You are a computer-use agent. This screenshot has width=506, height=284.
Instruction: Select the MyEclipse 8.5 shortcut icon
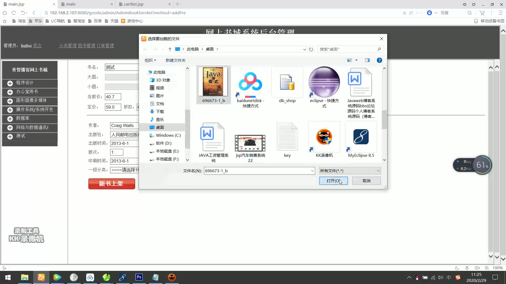[361, 140]
